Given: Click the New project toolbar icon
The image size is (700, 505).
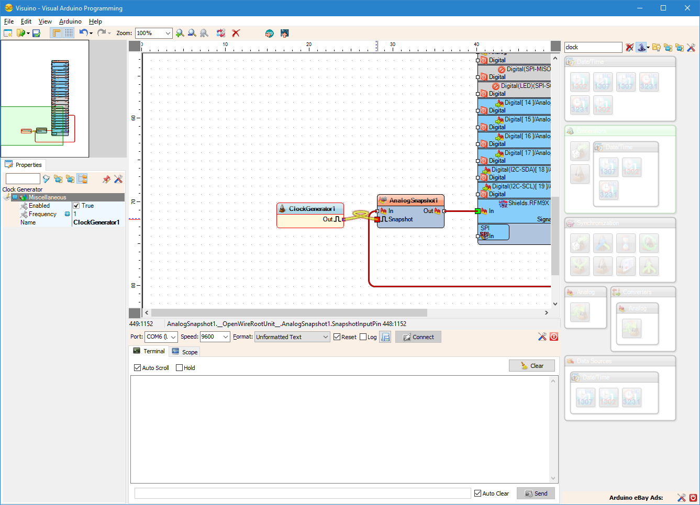Looking at the screenshot, I should coord(8,33).
